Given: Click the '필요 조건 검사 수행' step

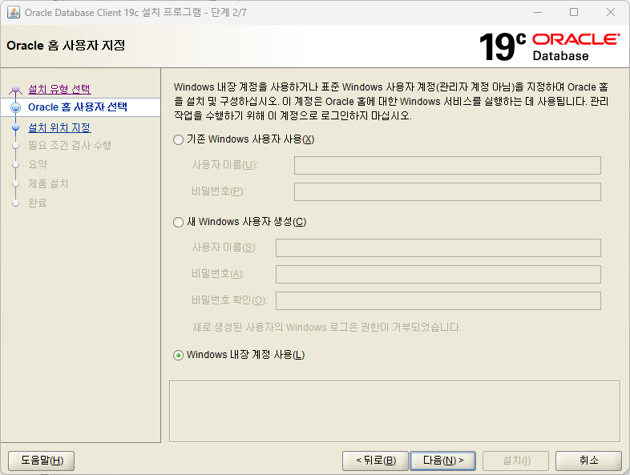Looking at the screenshot, I should pyautogui.click(x=70, y=145).
